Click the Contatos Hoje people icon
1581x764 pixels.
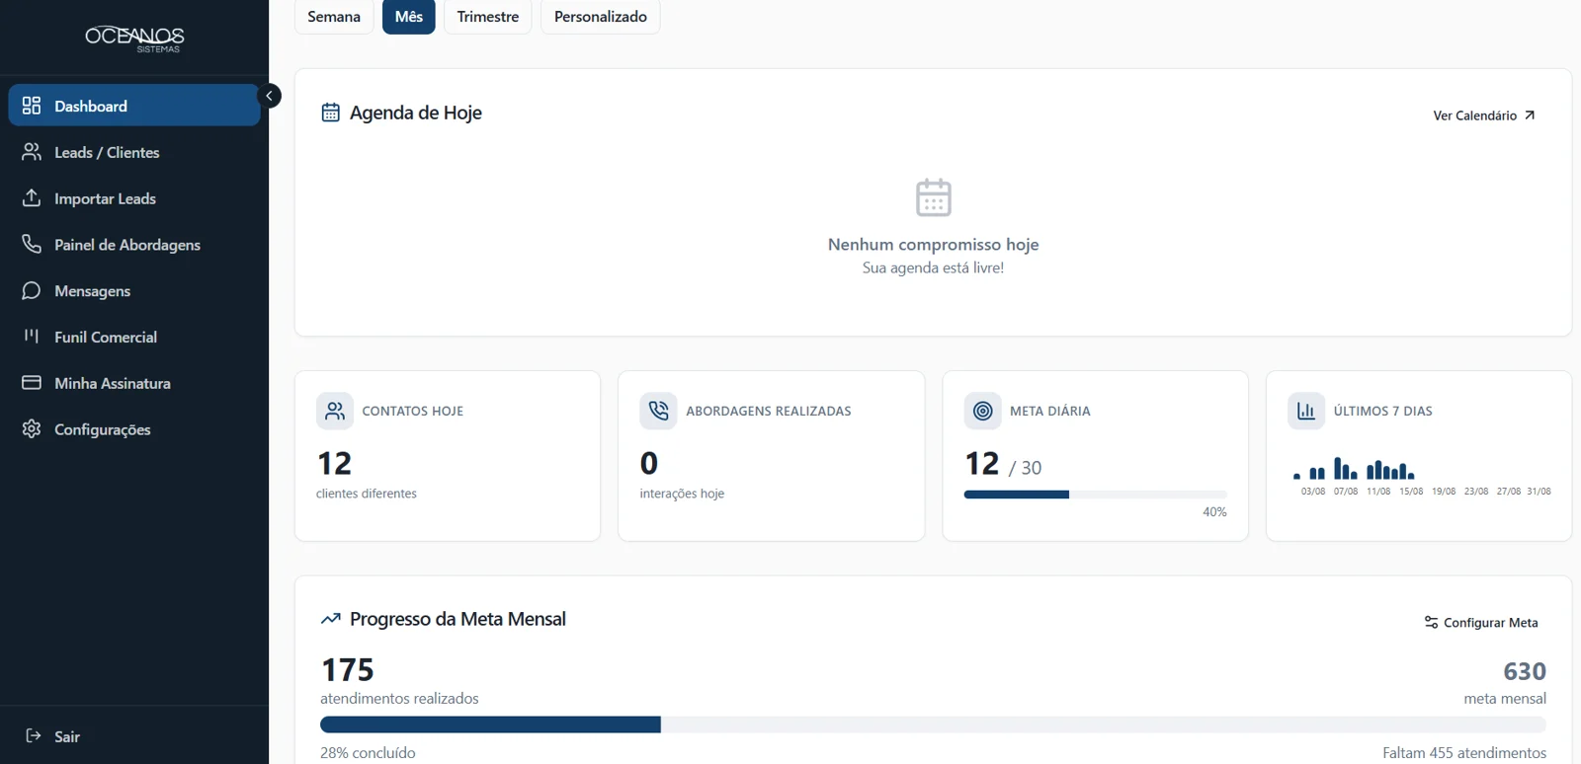point(335,411)
